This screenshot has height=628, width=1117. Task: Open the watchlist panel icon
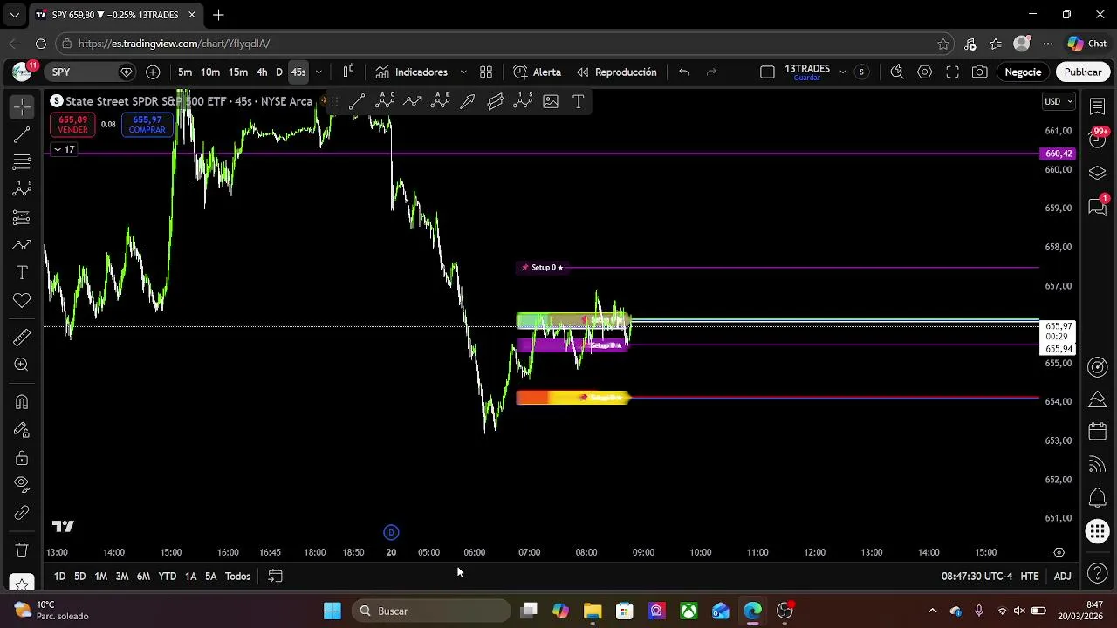coord(1098,106)
